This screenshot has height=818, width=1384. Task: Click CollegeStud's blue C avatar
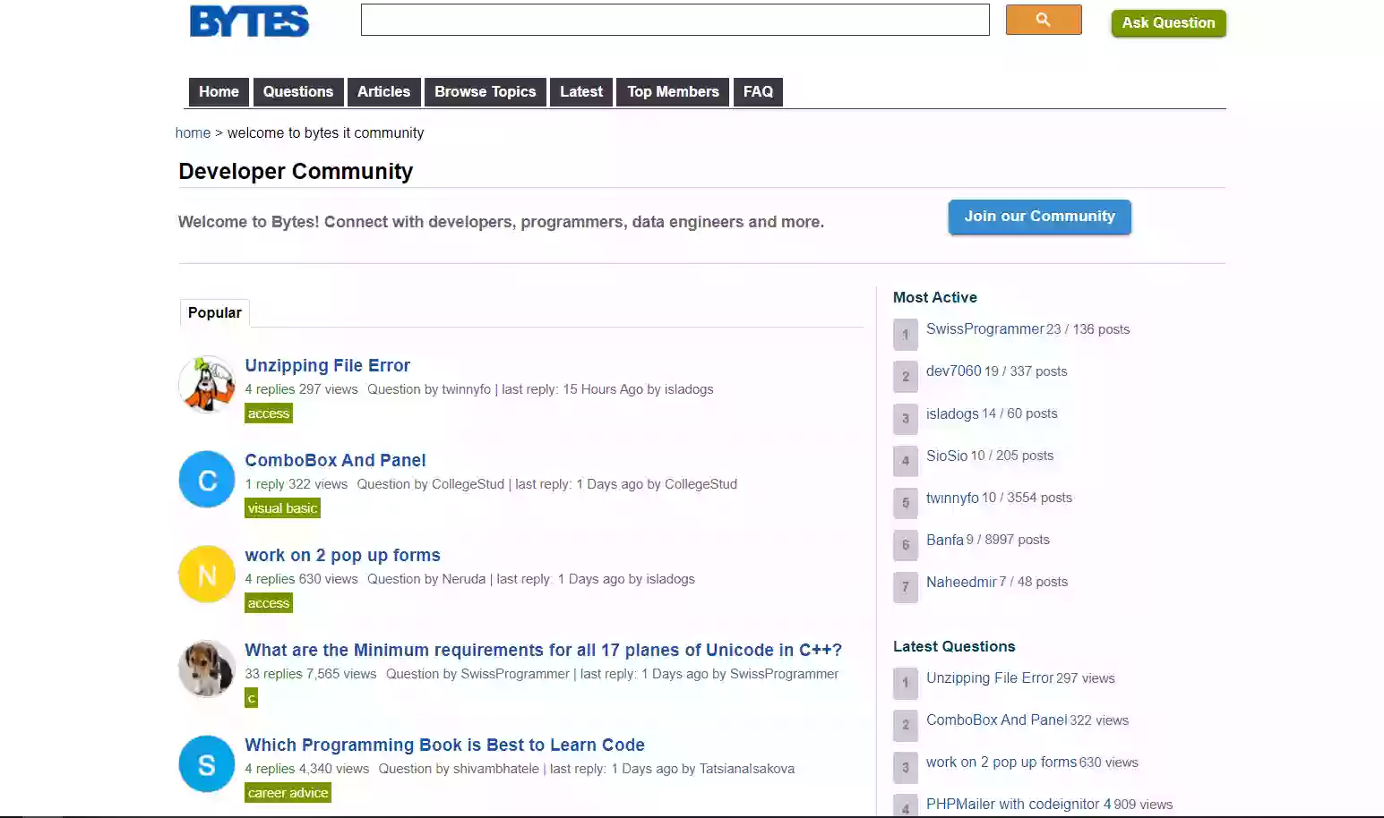click(207, 480)
